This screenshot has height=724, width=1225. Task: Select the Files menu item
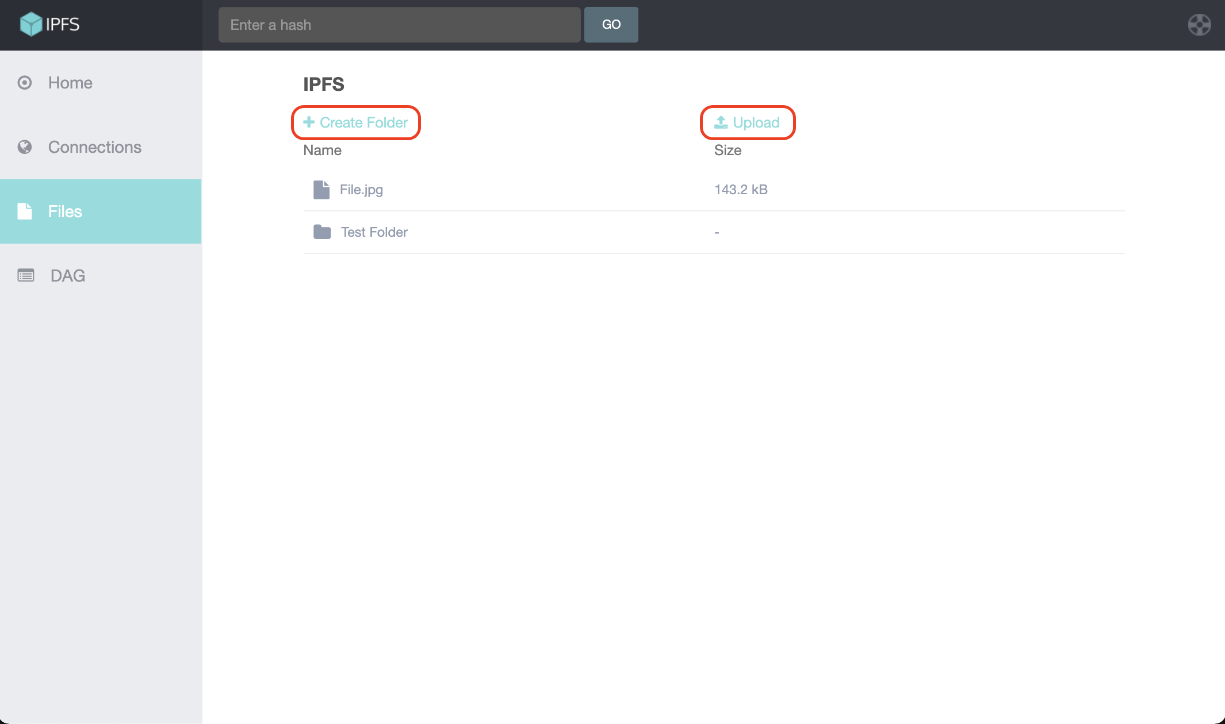[101, 211]
